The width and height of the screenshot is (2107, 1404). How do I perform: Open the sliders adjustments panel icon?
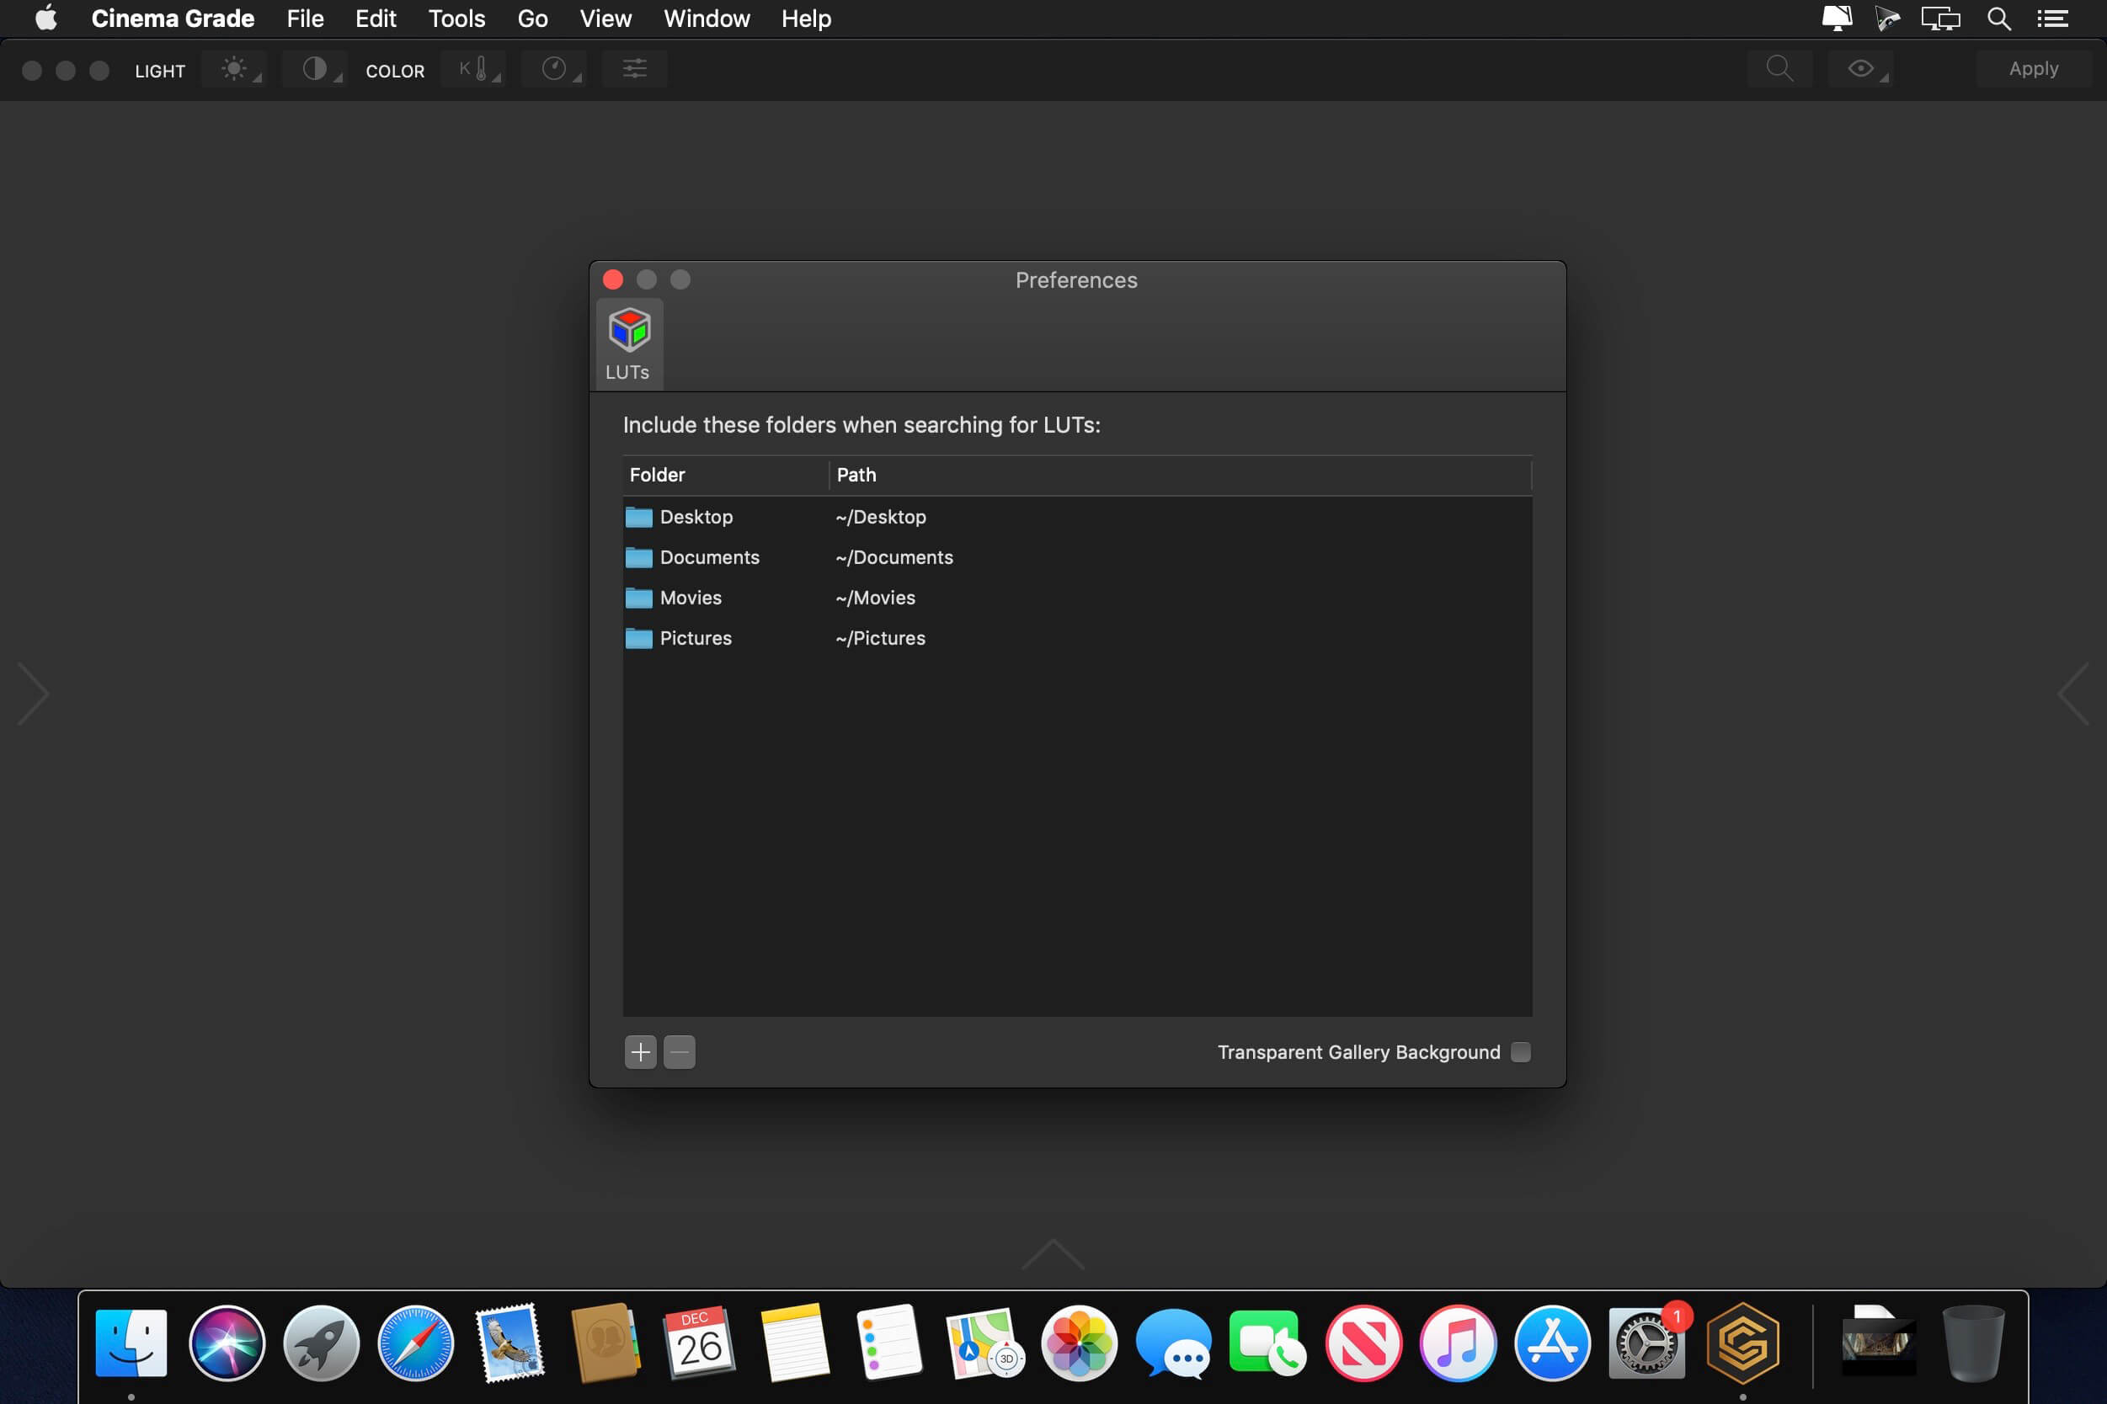point(634,69)
